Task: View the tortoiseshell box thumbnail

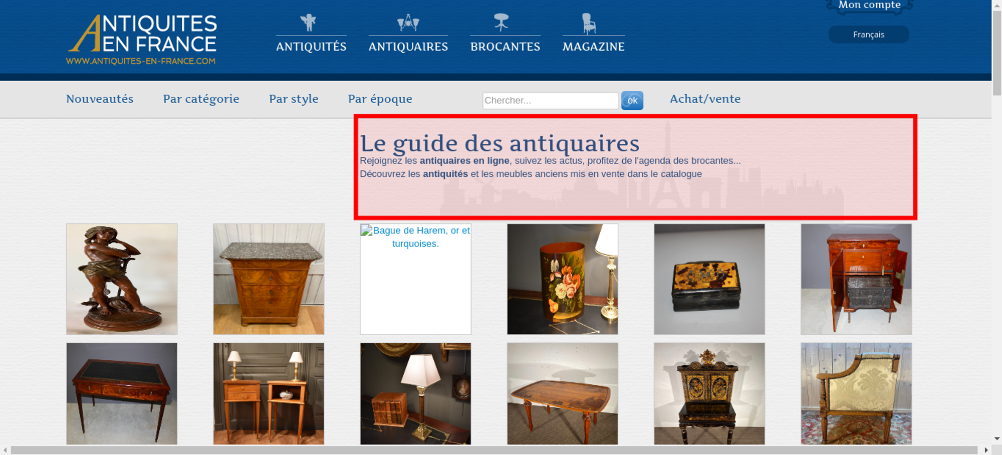Action: [x=709, y=279]
